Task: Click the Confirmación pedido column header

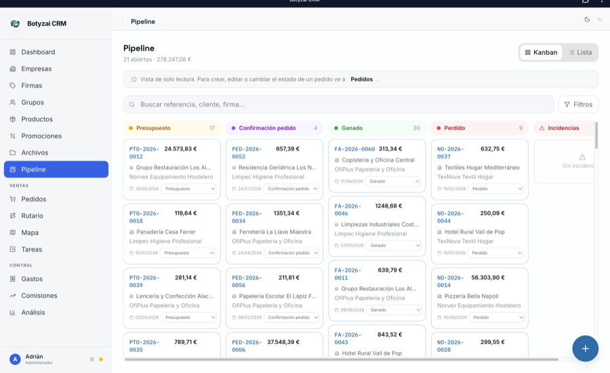Action: click(274, 127)
